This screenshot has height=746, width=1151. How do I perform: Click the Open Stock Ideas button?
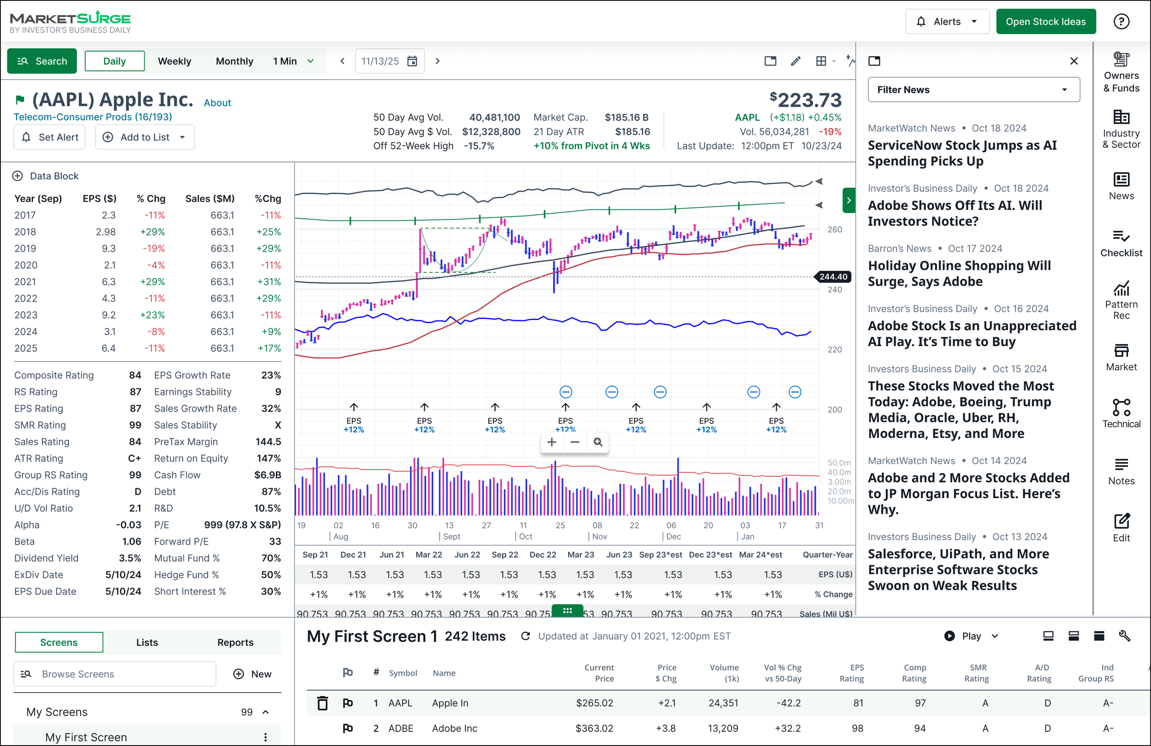click(1045, 21)
